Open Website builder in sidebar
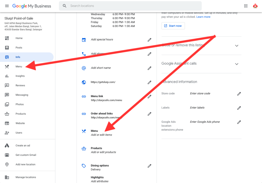Viewport: 262px width, 183px height. coord(20,123)
